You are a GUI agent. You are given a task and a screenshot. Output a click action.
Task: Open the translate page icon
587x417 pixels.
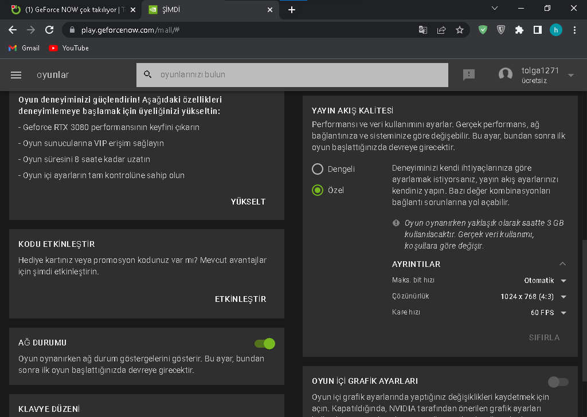coord(422,30)
